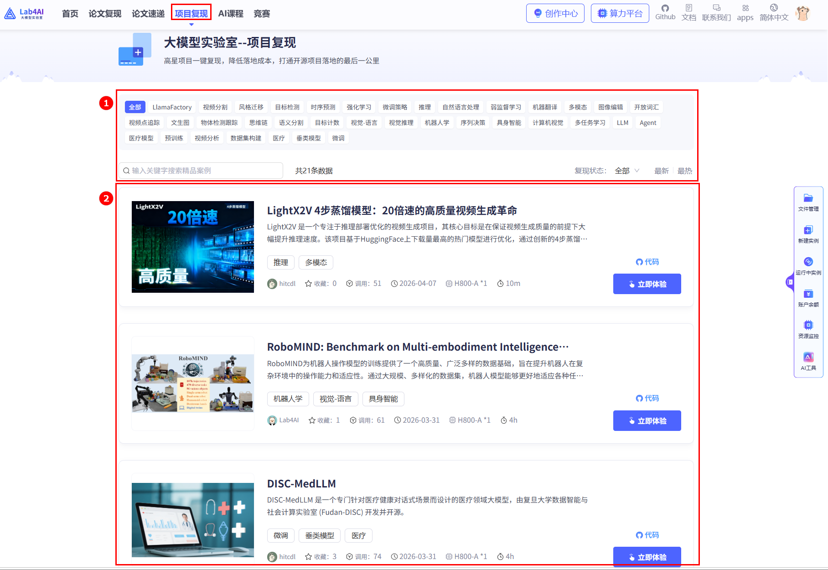Sort list by 最新
Image resolution: width=828 pixels, height=570 pixels.
tap(662, 171)
